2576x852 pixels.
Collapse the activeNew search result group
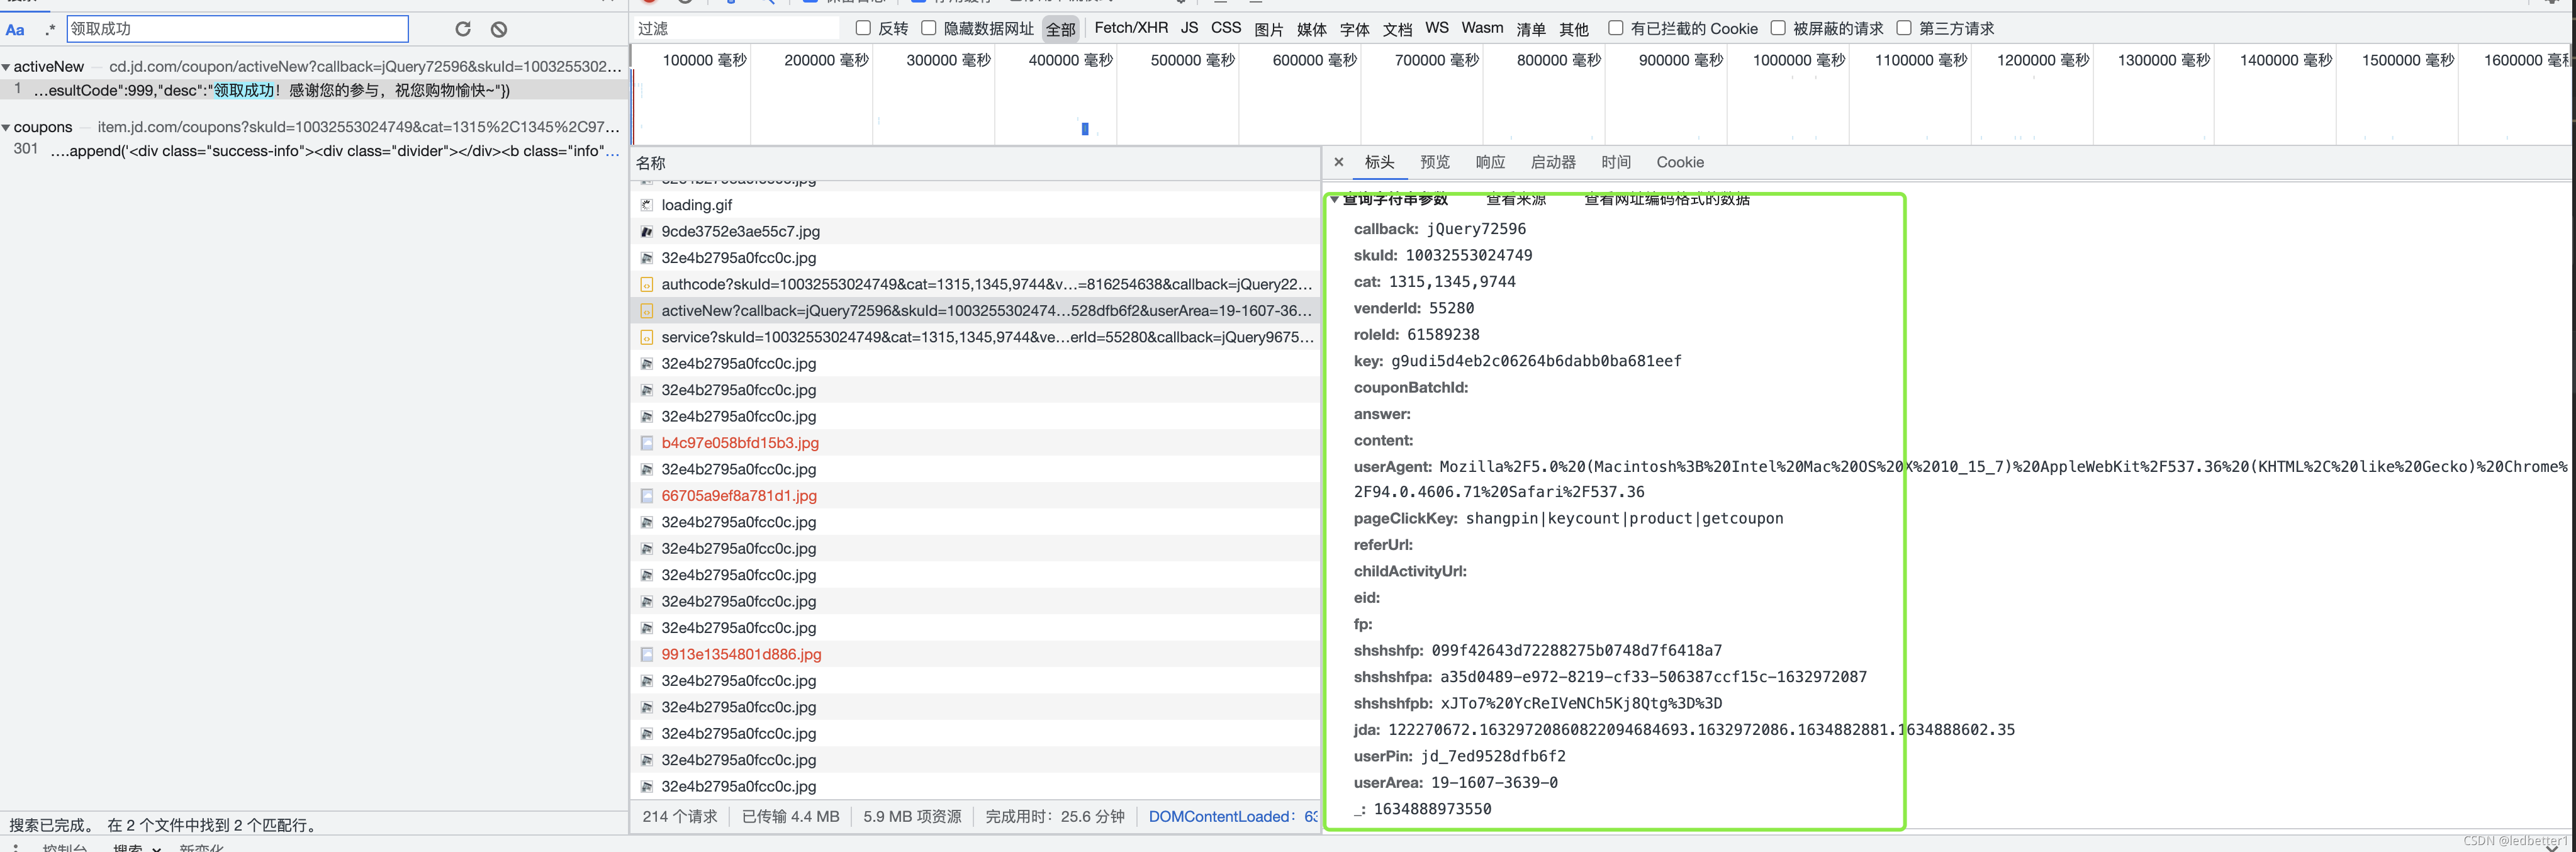click(x=6, y=67)
